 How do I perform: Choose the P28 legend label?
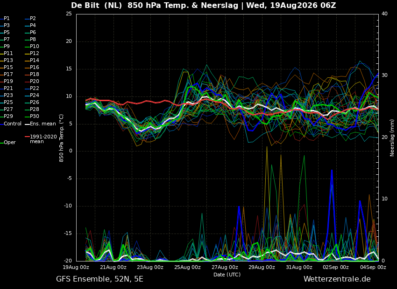(x=32, y=110)
